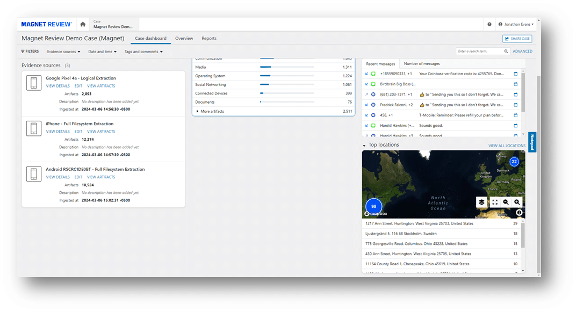Click the search magnifier icon
Screen dimensions: 576x312
click(x=506, y=52)
